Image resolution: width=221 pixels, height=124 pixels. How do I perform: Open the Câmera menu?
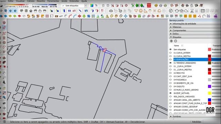pos(31,1)
